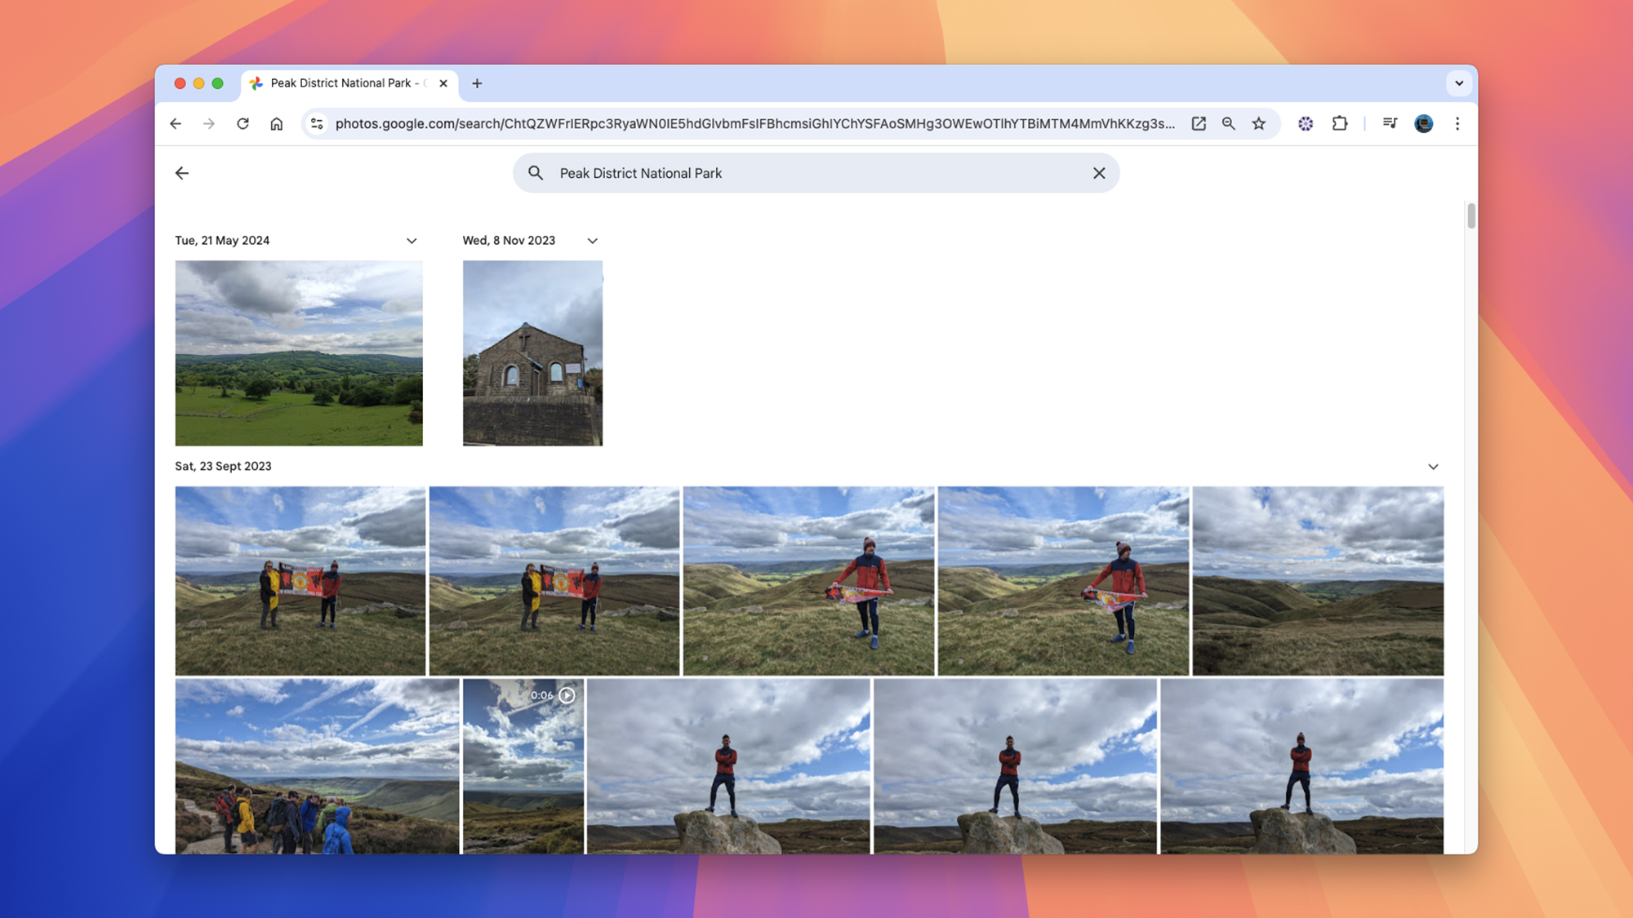1633x918 pixels.
Task: Focus the Photos search field
Action: [x=816, y=173]
